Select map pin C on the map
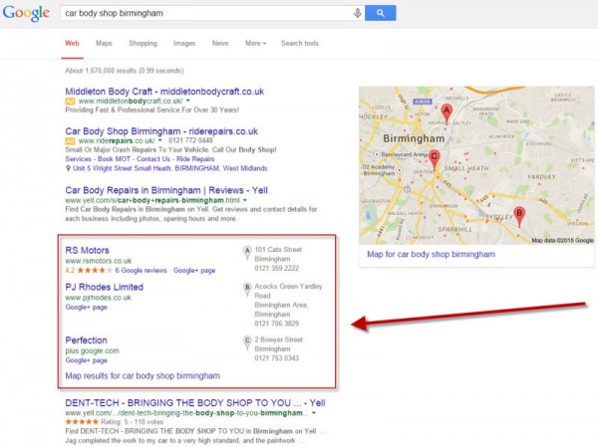 (434, 159)
